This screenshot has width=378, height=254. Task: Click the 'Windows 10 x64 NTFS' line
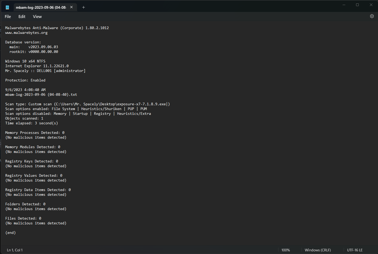pos(25,61)
